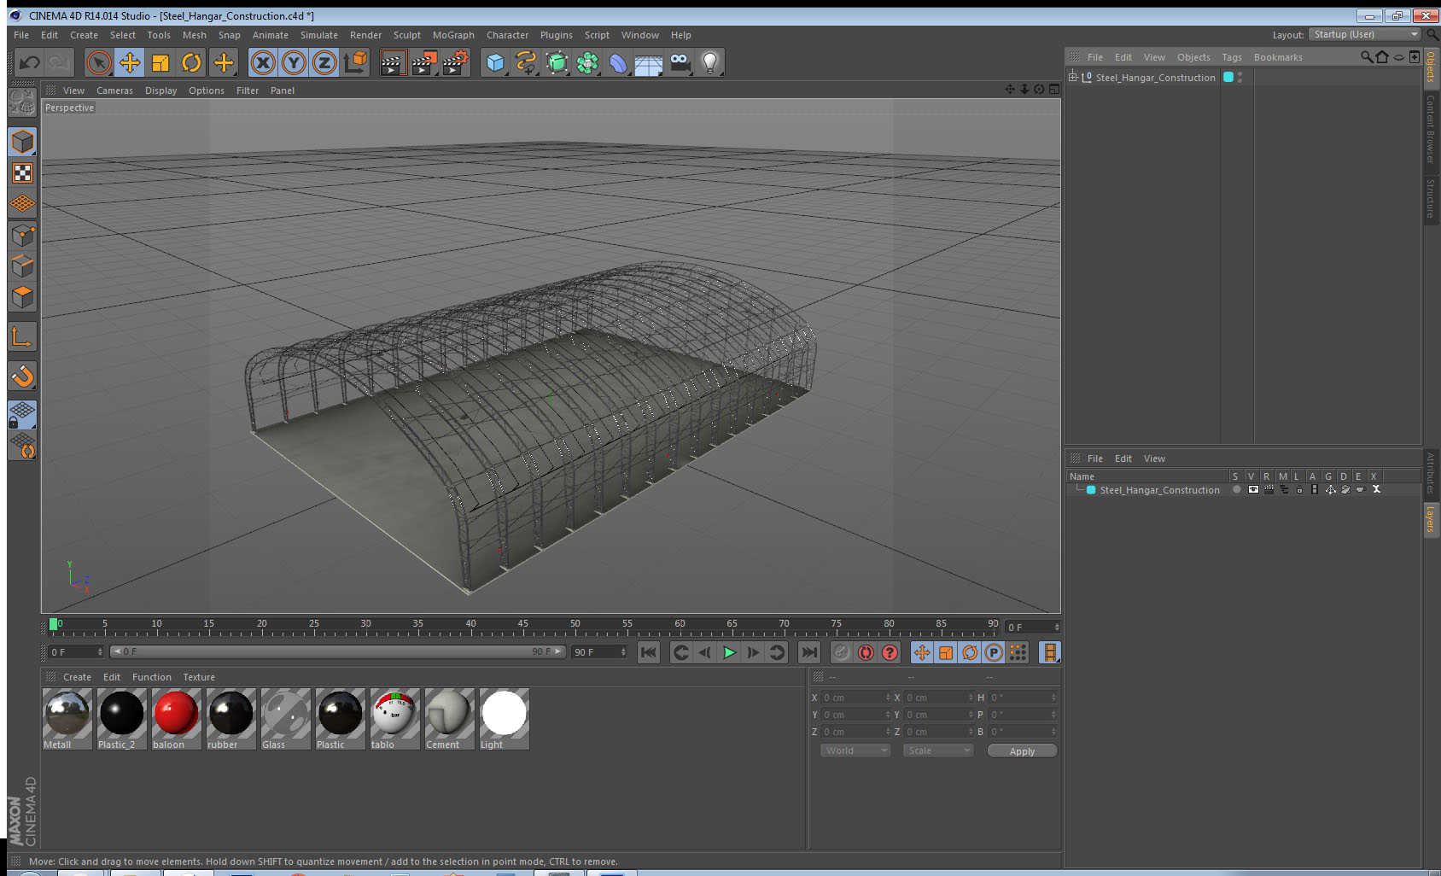
Task: Click the Coordinate System icon
Action: pos(355,62)
